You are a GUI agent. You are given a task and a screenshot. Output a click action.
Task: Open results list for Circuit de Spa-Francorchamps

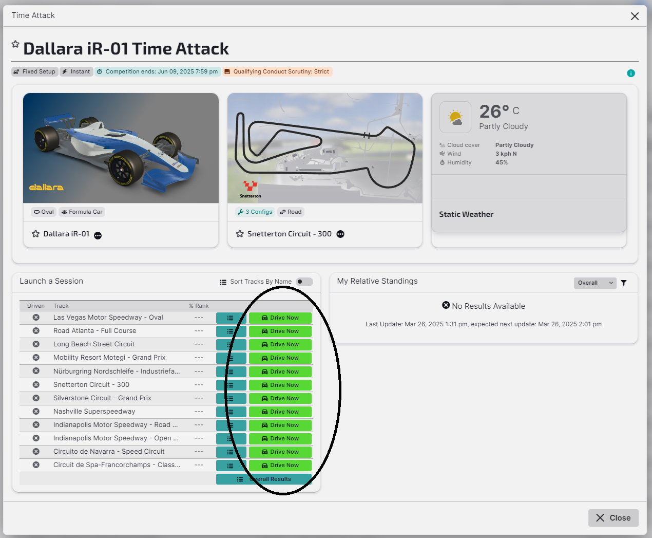point(231,466)
